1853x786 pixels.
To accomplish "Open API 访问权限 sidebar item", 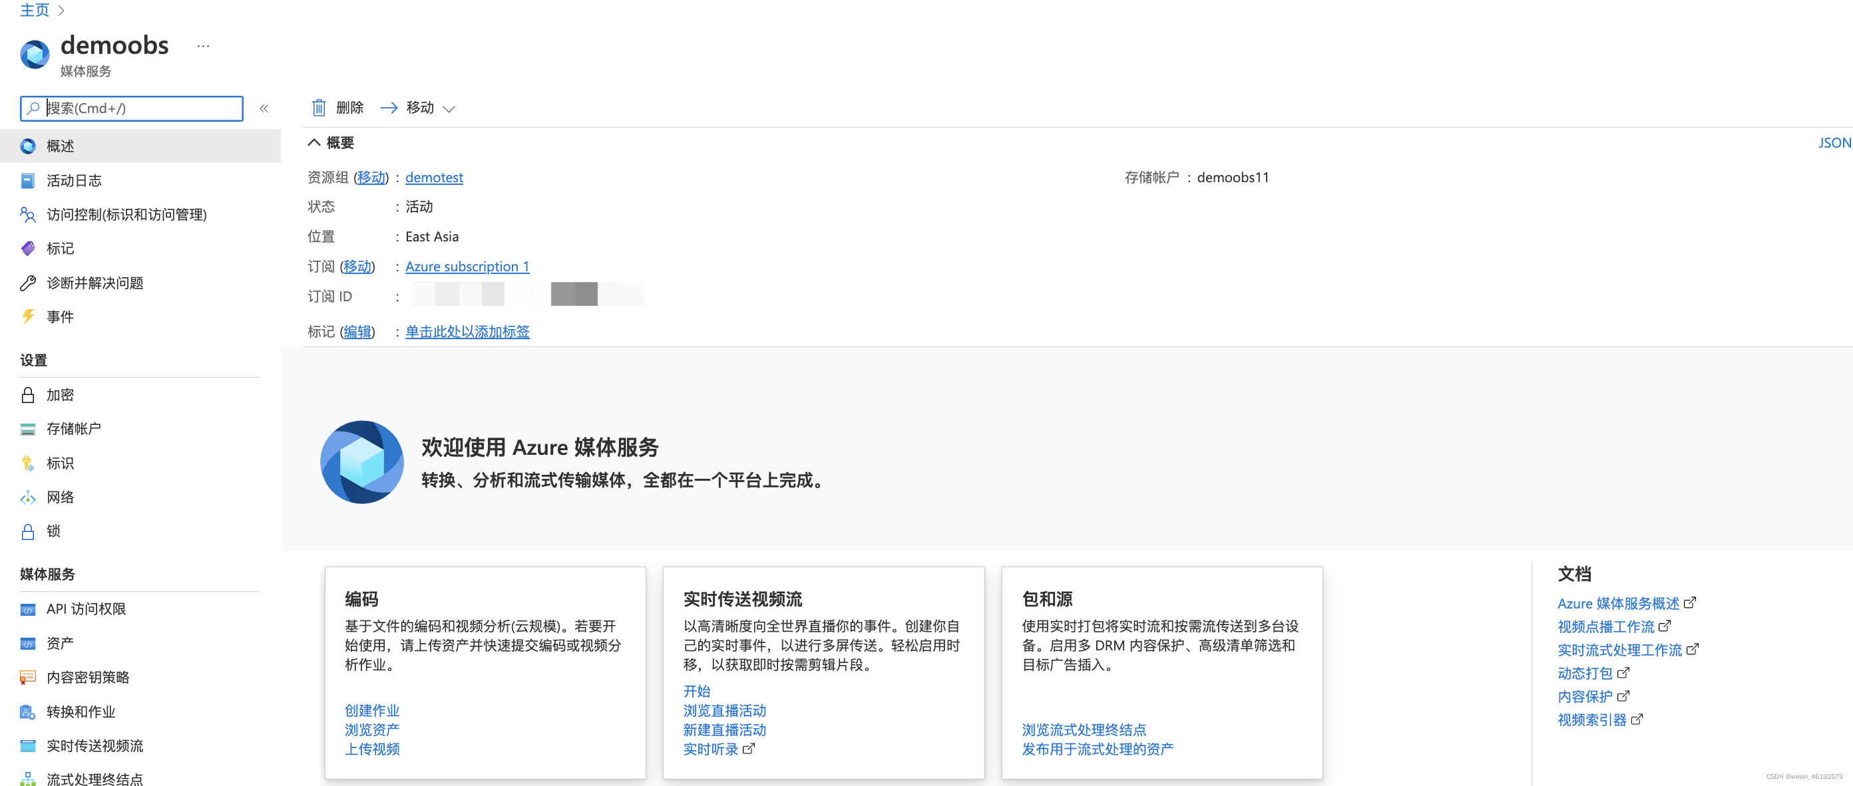I will (x=140, y=610).
